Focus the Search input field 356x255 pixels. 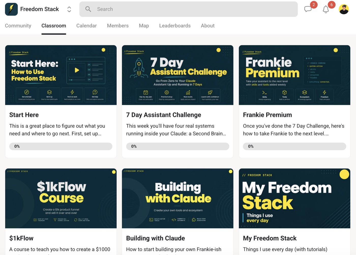[x=188, y=9]
